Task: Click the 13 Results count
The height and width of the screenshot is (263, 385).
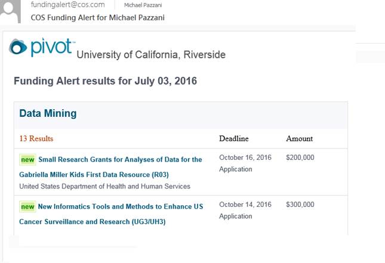Action: pyautogui.click(x=36, y=138)
